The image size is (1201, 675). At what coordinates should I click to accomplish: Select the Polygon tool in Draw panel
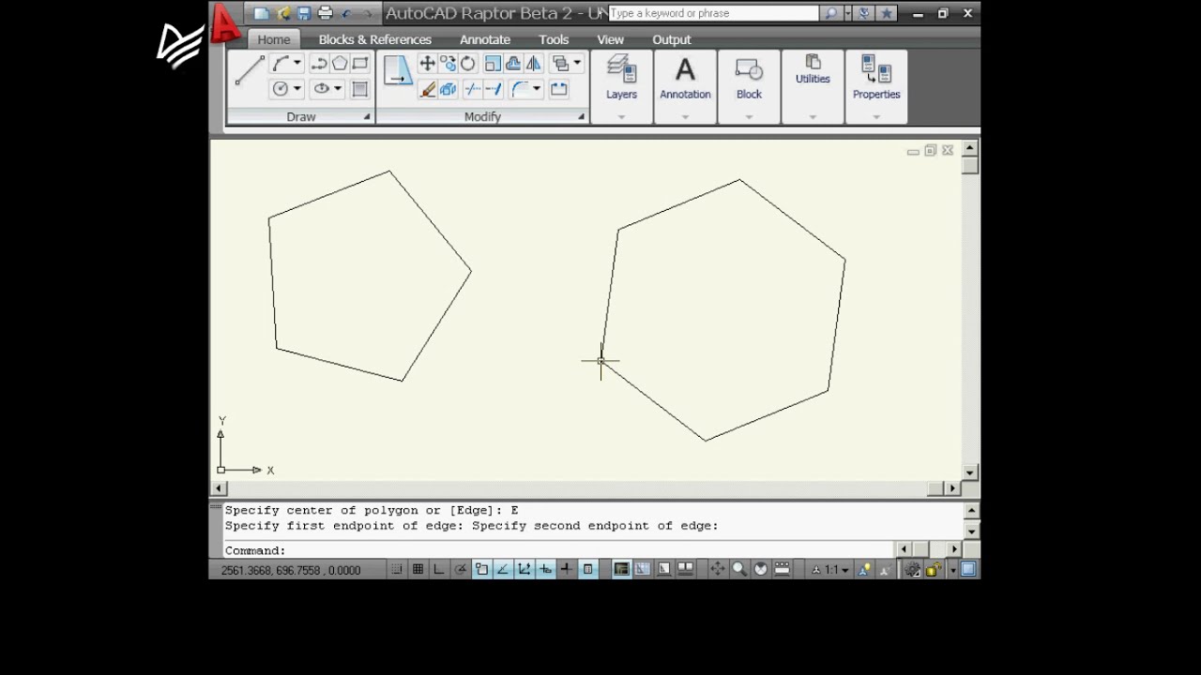click(340, 64)
